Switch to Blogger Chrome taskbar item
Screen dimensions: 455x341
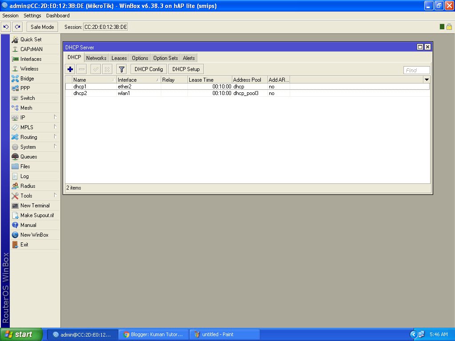[153, 334]
